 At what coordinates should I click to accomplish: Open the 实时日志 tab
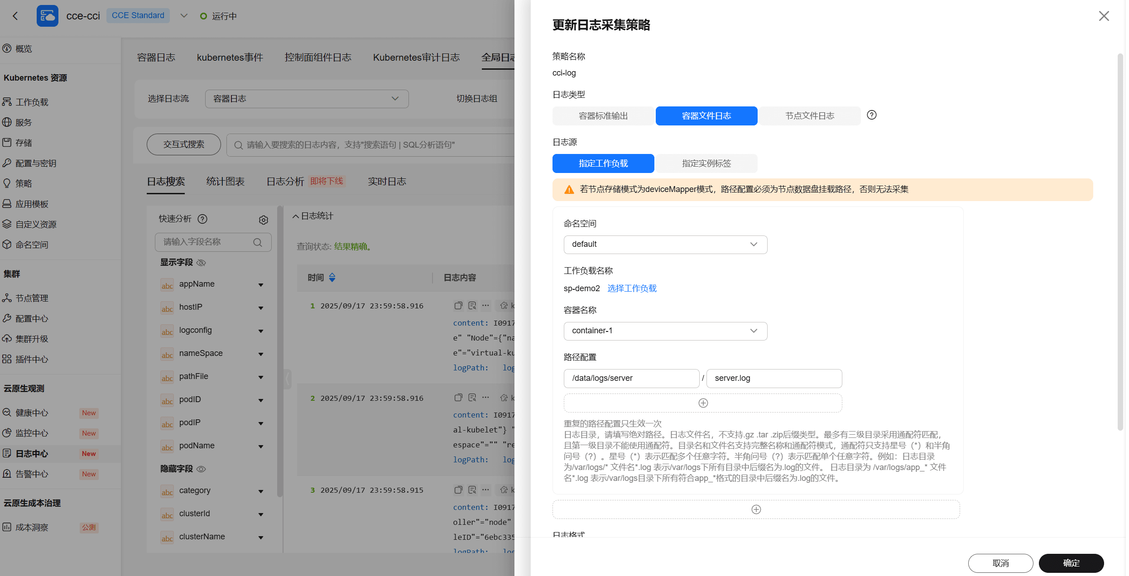(x=387, y=182)
